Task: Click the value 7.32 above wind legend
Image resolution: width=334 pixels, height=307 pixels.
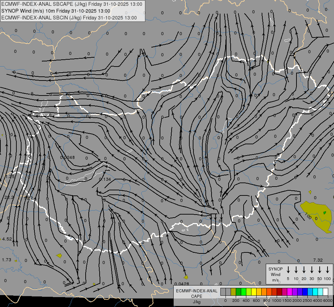Action: click(318, 260)
